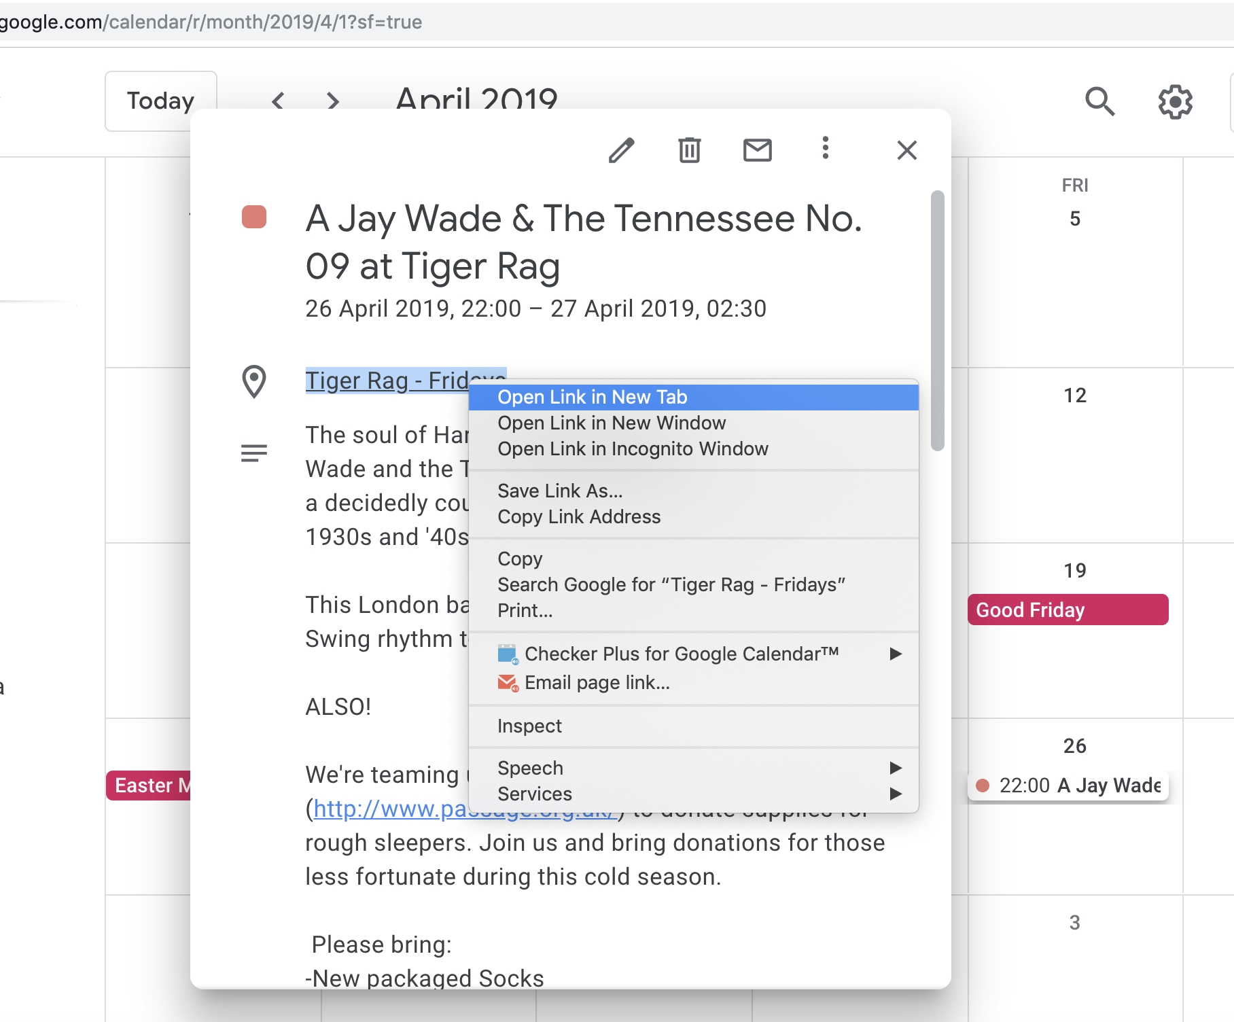
Task: Click the April 2019 month heading
Action: click(x=476, y=99)
